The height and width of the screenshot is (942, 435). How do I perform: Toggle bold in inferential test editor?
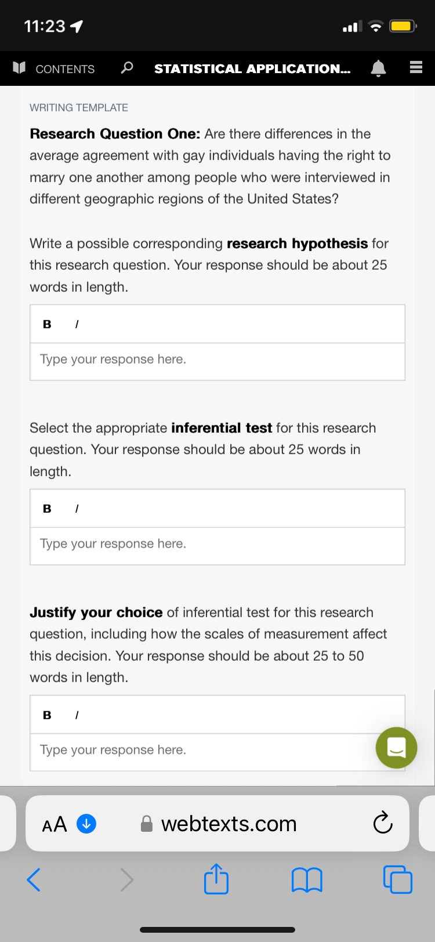[47, 509]
